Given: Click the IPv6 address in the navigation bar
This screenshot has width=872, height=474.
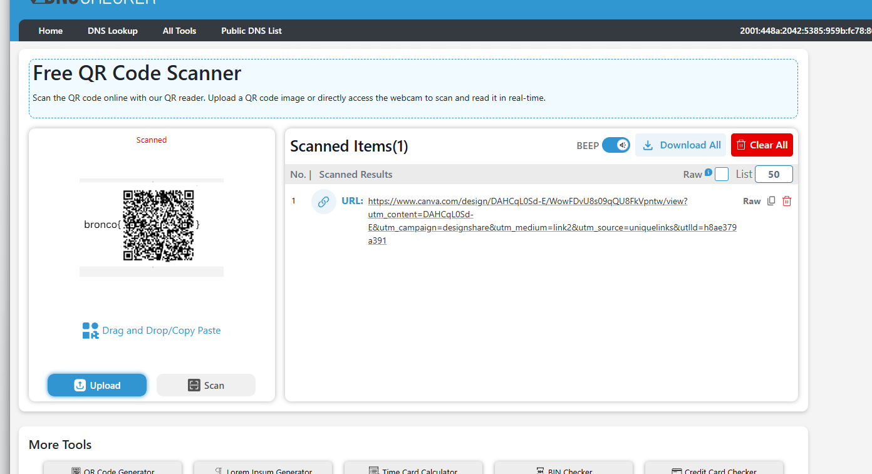Looking at the screenshot, I should click(806, 31).
